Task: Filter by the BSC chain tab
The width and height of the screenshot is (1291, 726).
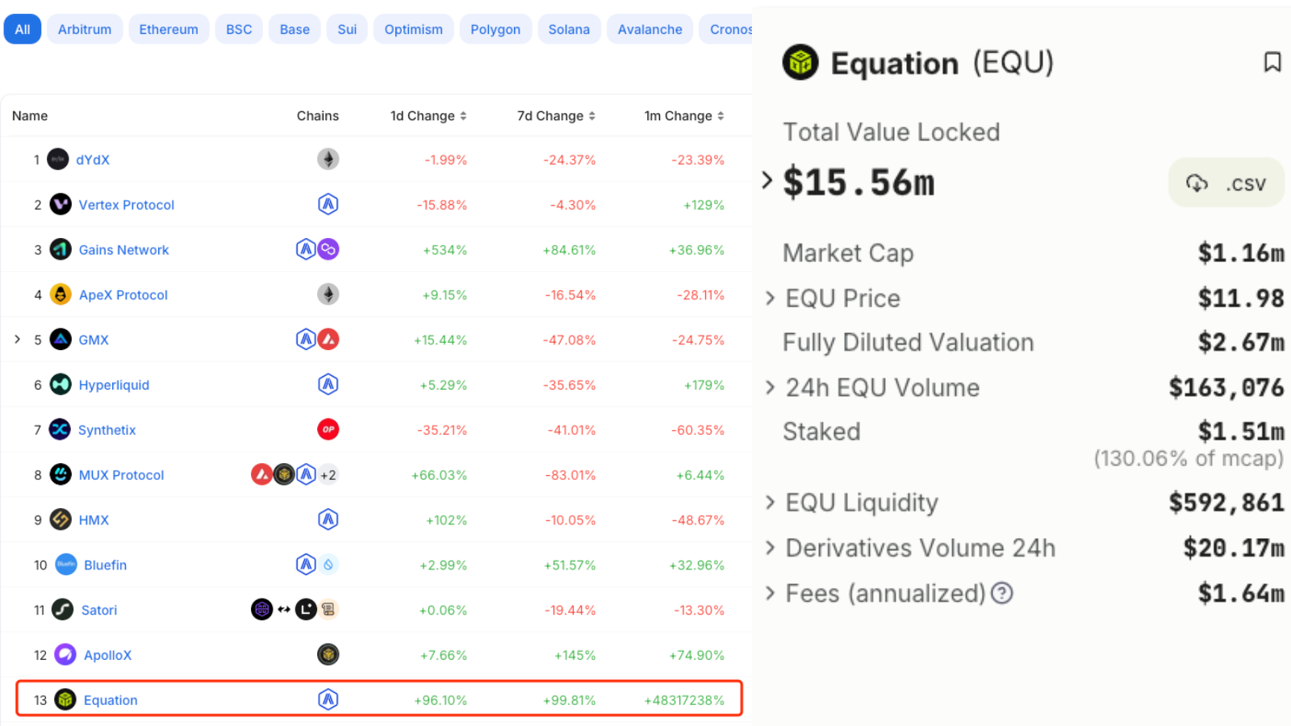Action: coord(239,29)
